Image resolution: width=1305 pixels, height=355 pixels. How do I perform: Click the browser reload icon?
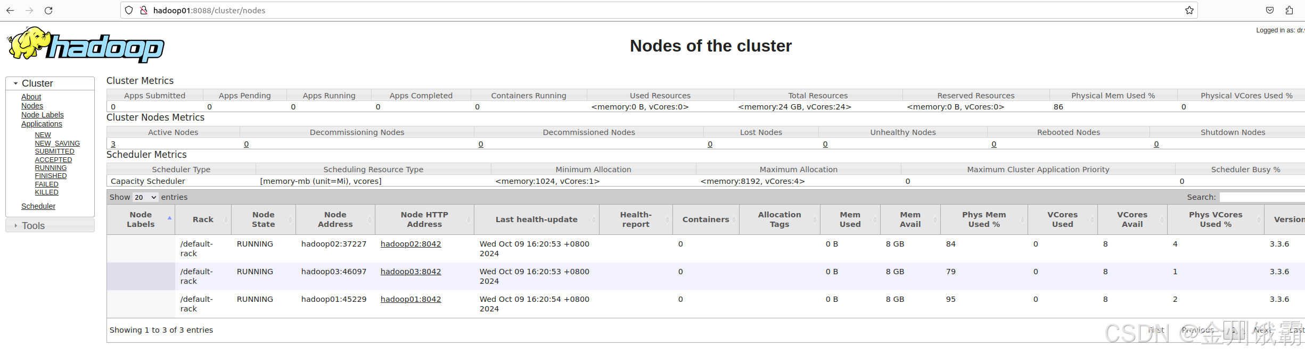coord(48,11)
